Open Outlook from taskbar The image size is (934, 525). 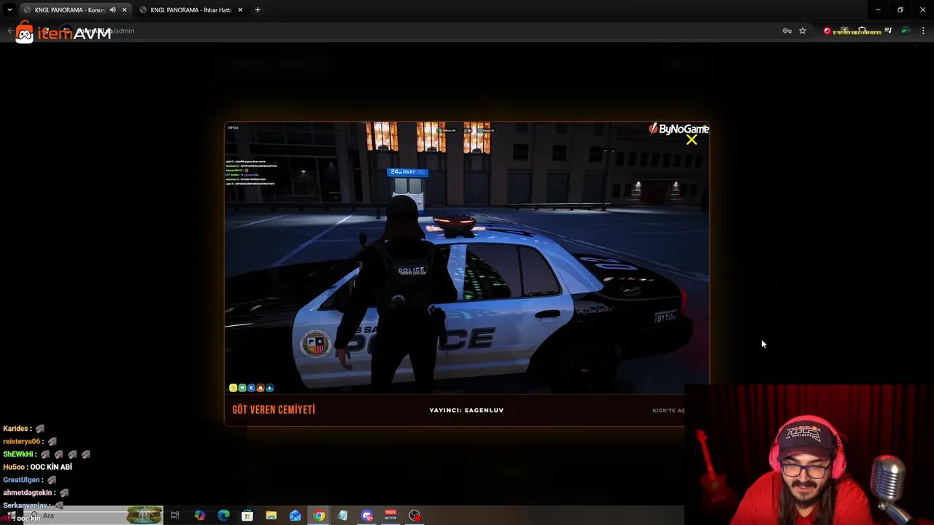pos(295,516)
